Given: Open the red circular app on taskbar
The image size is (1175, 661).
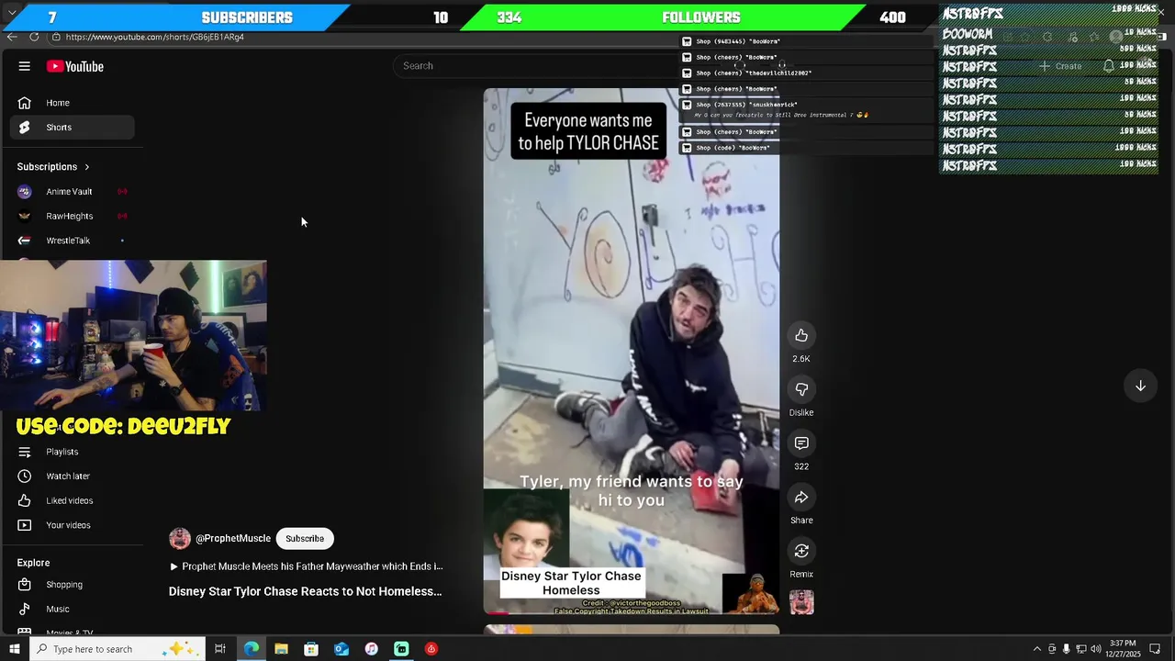Looking at the screenshot, I should (x=431, y=649).
